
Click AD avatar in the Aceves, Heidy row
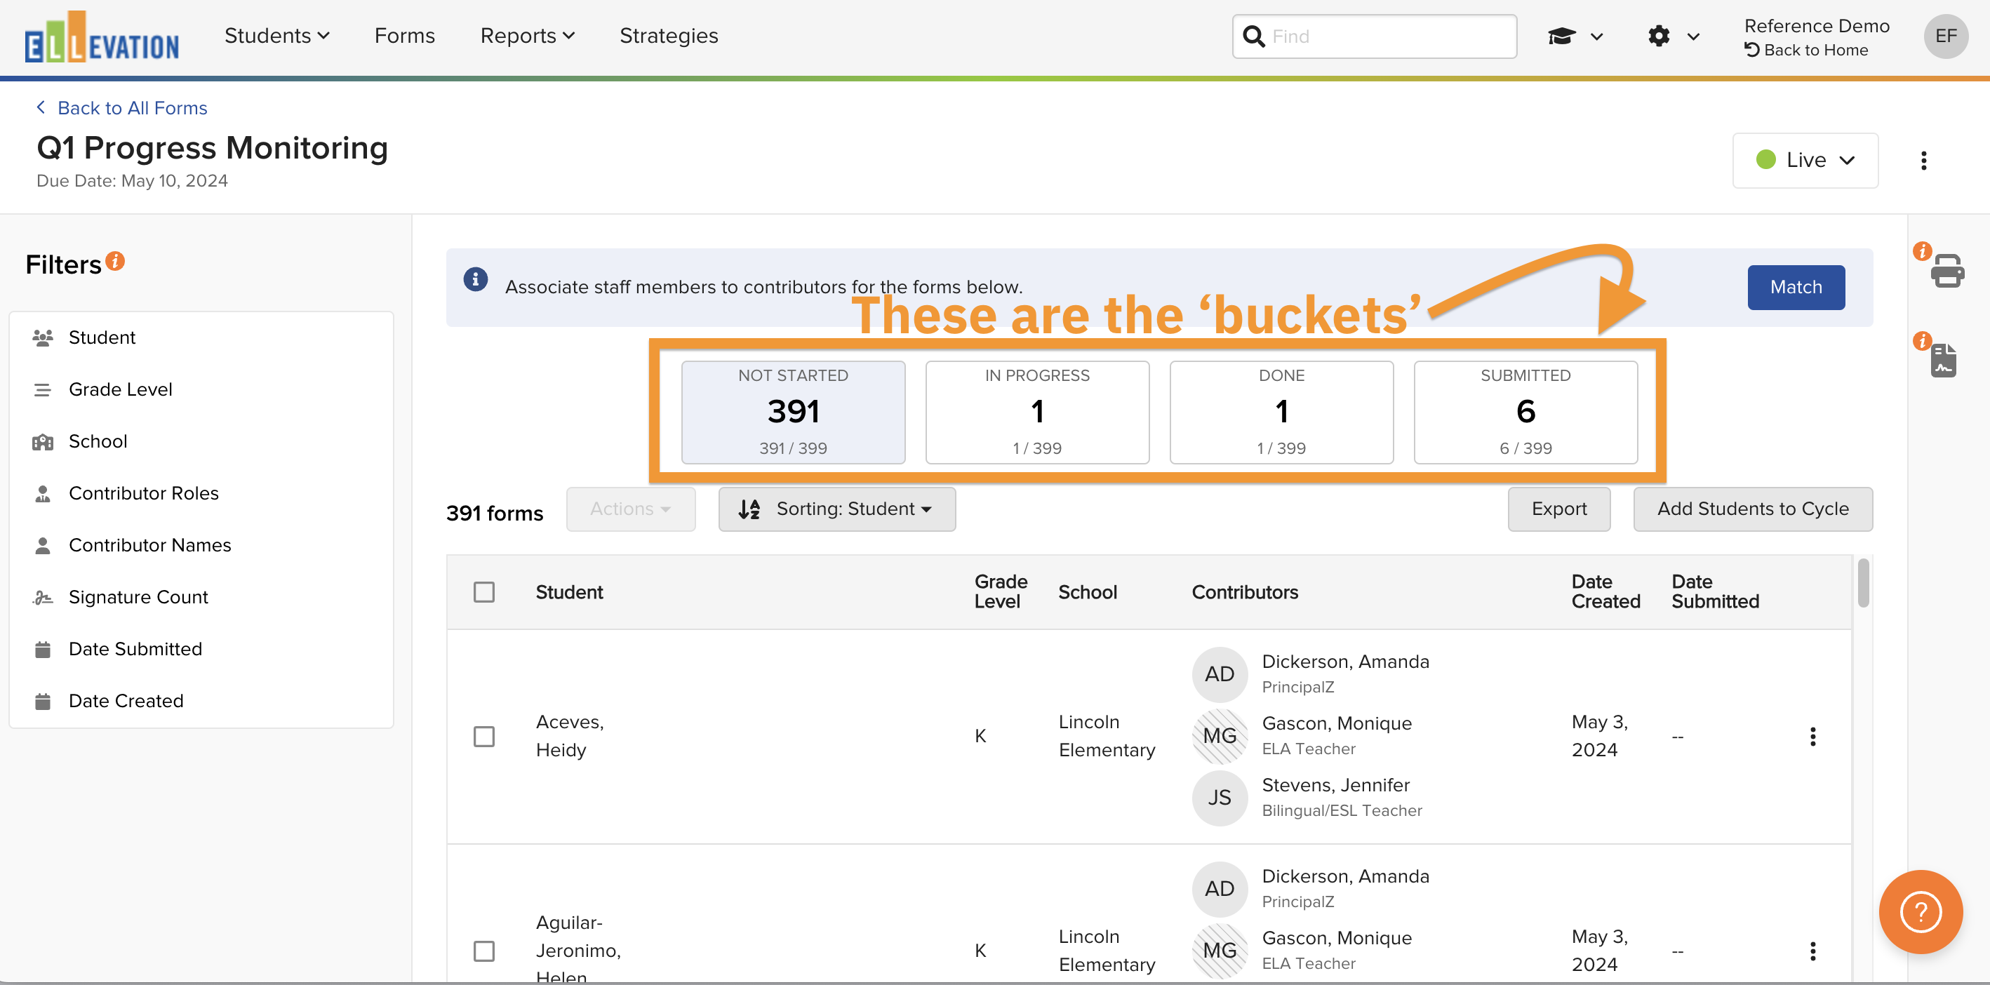1219,674
